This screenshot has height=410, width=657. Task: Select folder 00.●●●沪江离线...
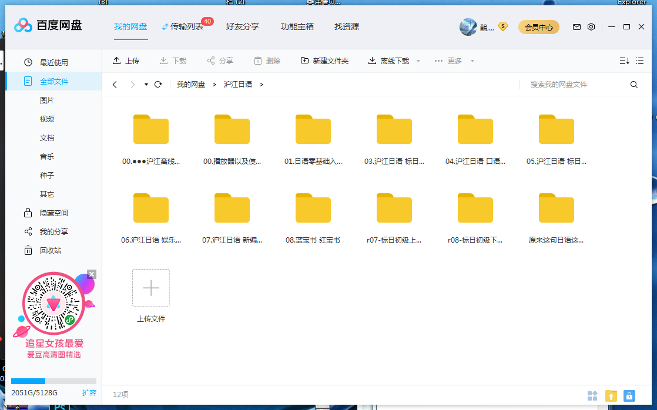click(x=151, y=140)
